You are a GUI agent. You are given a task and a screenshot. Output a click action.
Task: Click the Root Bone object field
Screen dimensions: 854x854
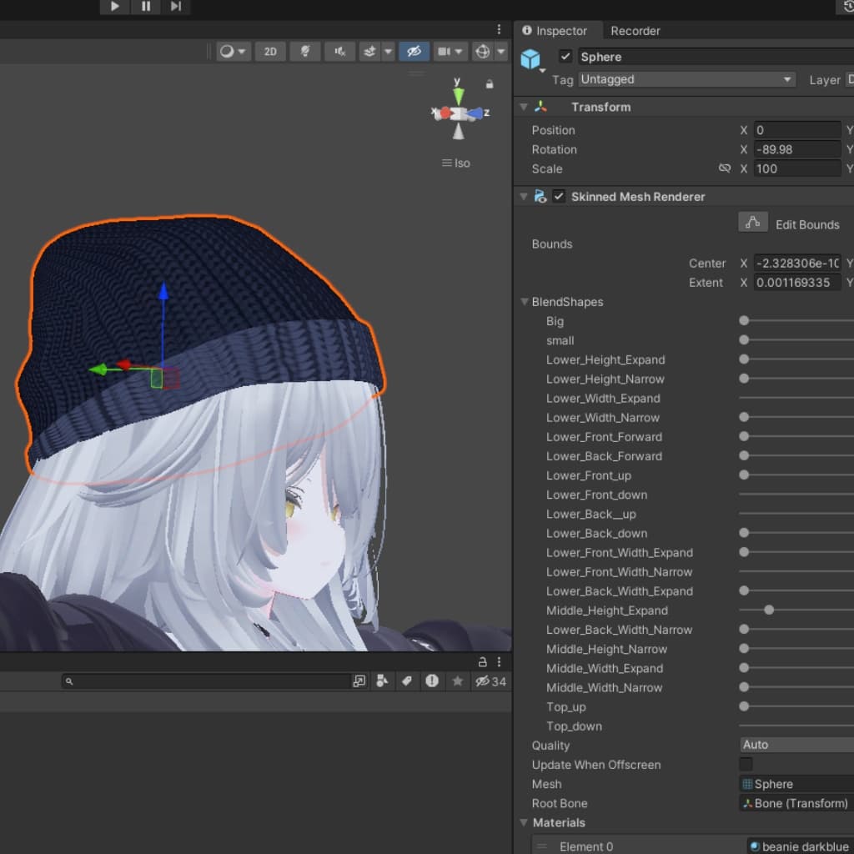pos(796,803)
